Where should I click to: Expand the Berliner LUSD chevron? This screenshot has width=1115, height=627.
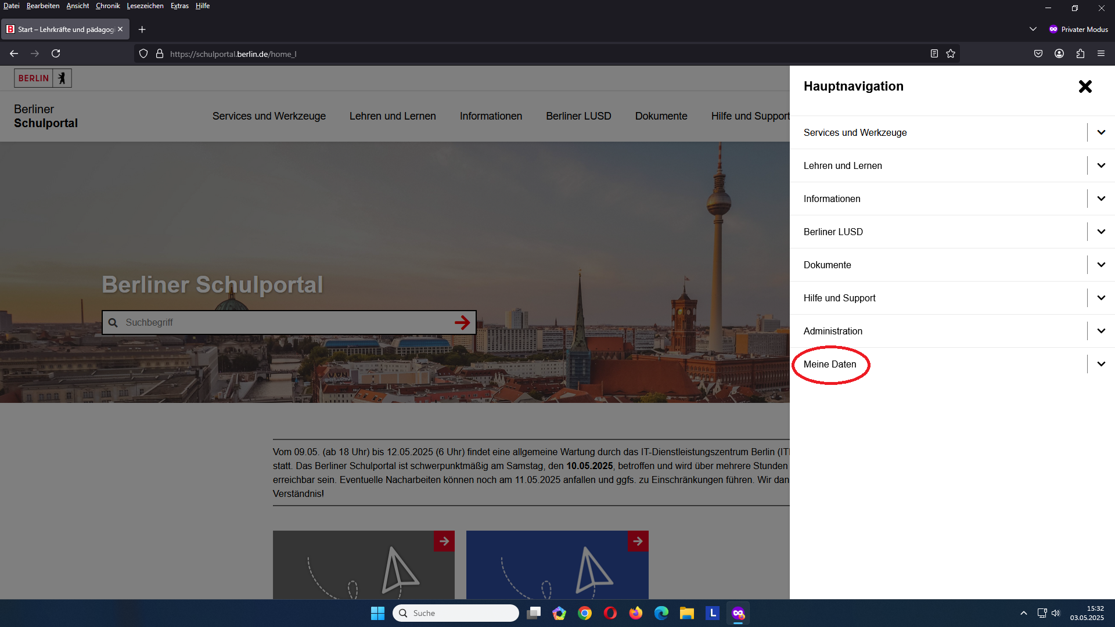point(1101,232)
